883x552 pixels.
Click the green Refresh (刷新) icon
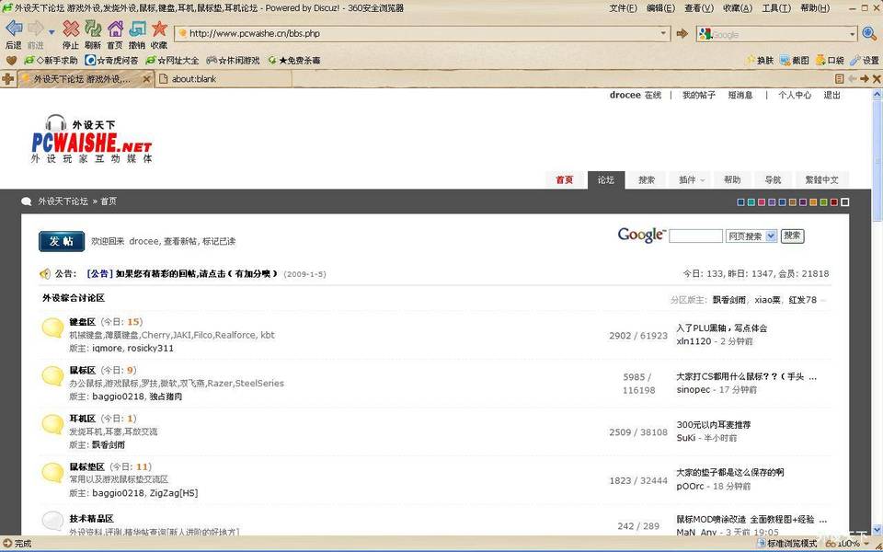pos(93,29)
